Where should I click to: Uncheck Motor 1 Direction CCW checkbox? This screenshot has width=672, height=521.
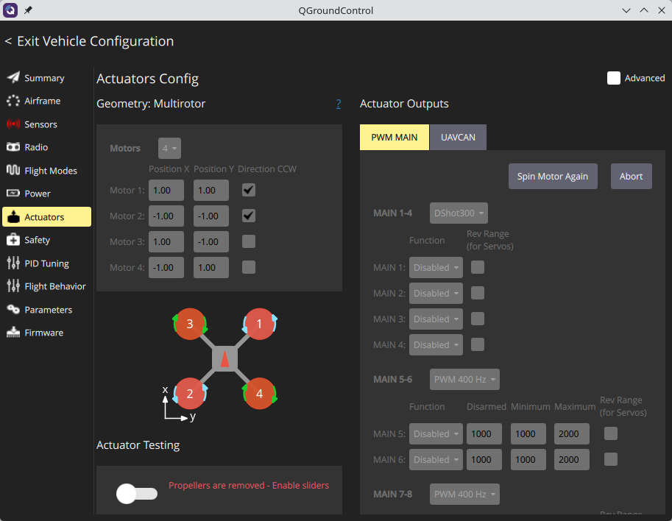point(249,191)
